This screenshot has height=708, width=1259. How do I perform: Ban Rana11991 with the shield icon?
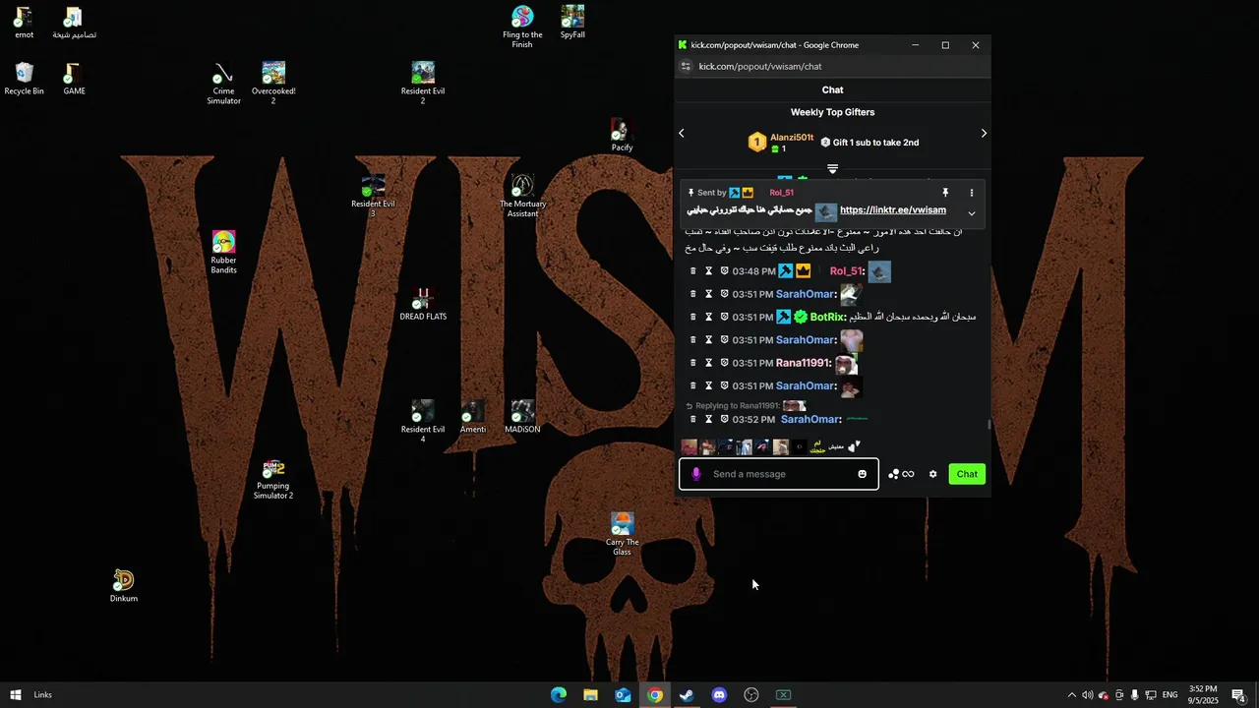pyautogui.click(x=724, y=363)
